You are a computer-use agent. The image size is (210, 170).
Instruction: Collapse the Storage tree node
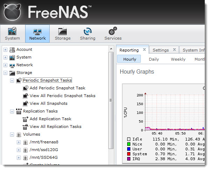click(x=5, y=73)
